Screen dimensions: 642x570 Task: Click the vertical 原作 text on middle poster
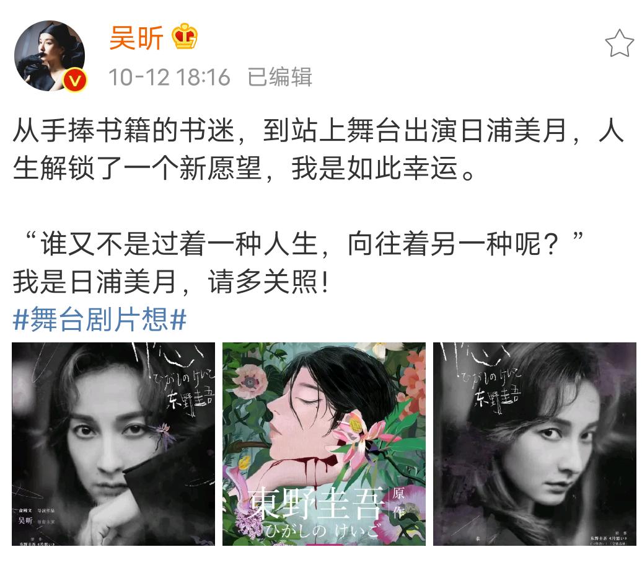coord(398,503)
